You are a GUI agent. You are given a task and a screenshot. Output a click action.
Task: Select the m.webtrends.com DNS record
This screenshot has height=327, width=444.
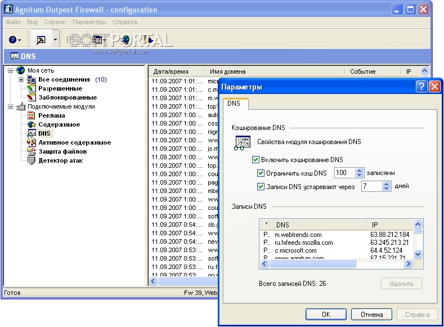[337, 235]
